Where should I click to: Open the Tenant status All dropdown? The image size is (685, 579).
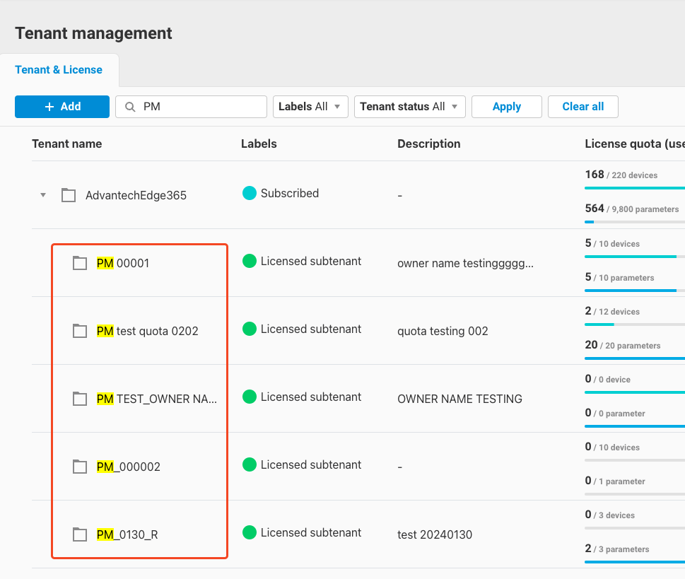point(409,106)
